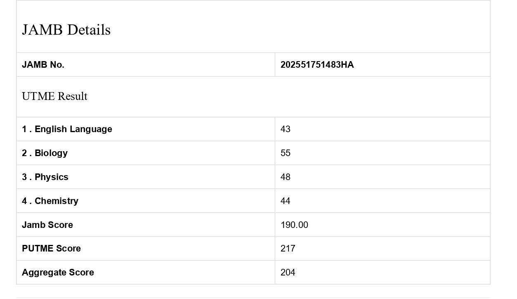517x299 pixels.
Task: Select the Aggregate Score value 204
Action: coord(288,273)
